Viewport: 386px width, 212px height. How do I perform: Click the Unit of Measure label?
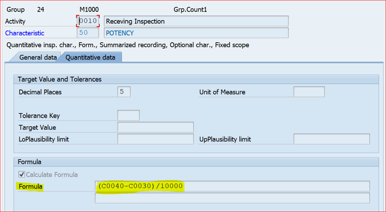pos(222,92)
